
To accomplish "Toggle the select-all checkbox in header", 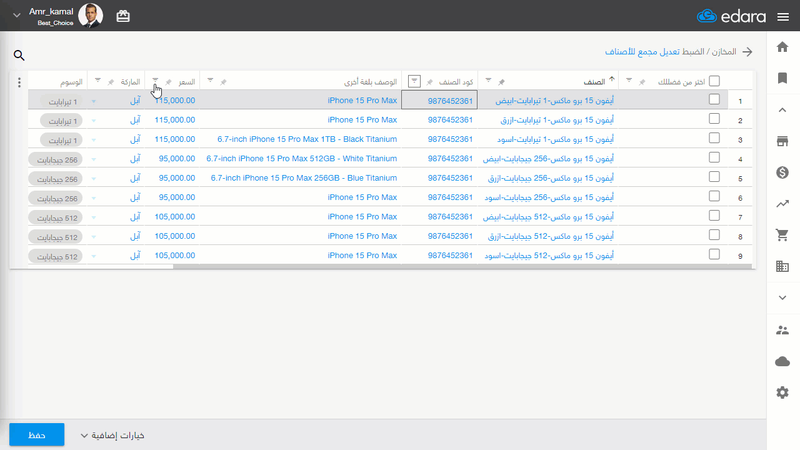I will 714,81.
